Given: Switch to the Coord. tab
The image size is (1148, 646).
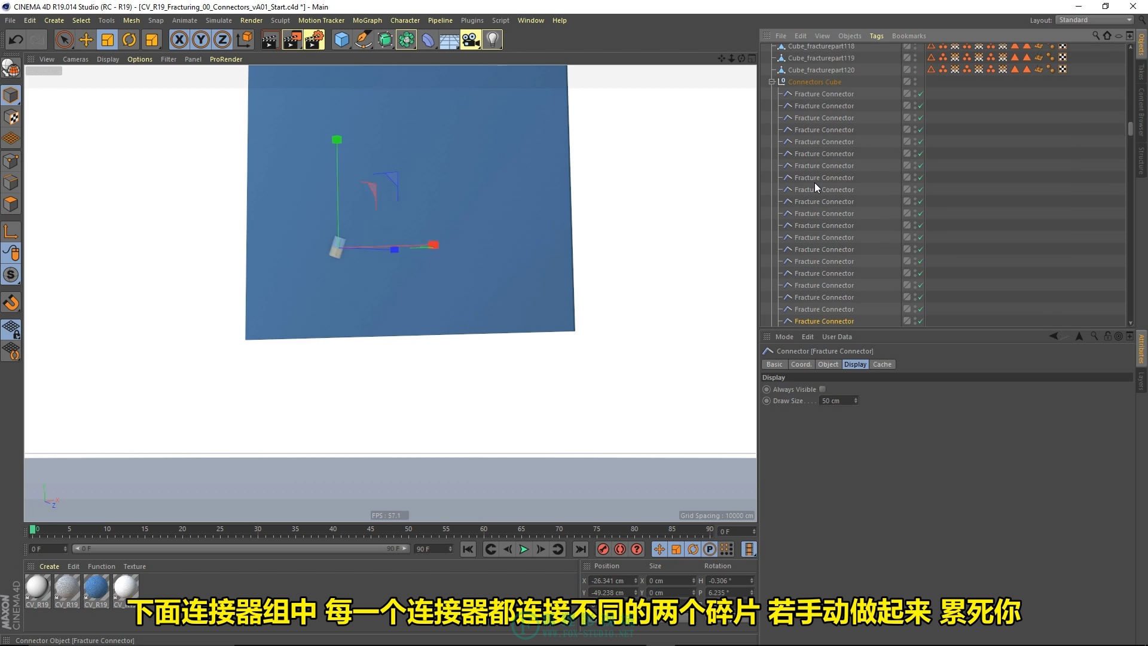Looking at the screenshot, I should coord(801,364).
